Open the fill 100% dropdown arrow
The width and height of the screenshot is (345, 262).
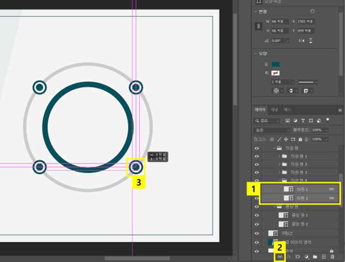point(327,139)
